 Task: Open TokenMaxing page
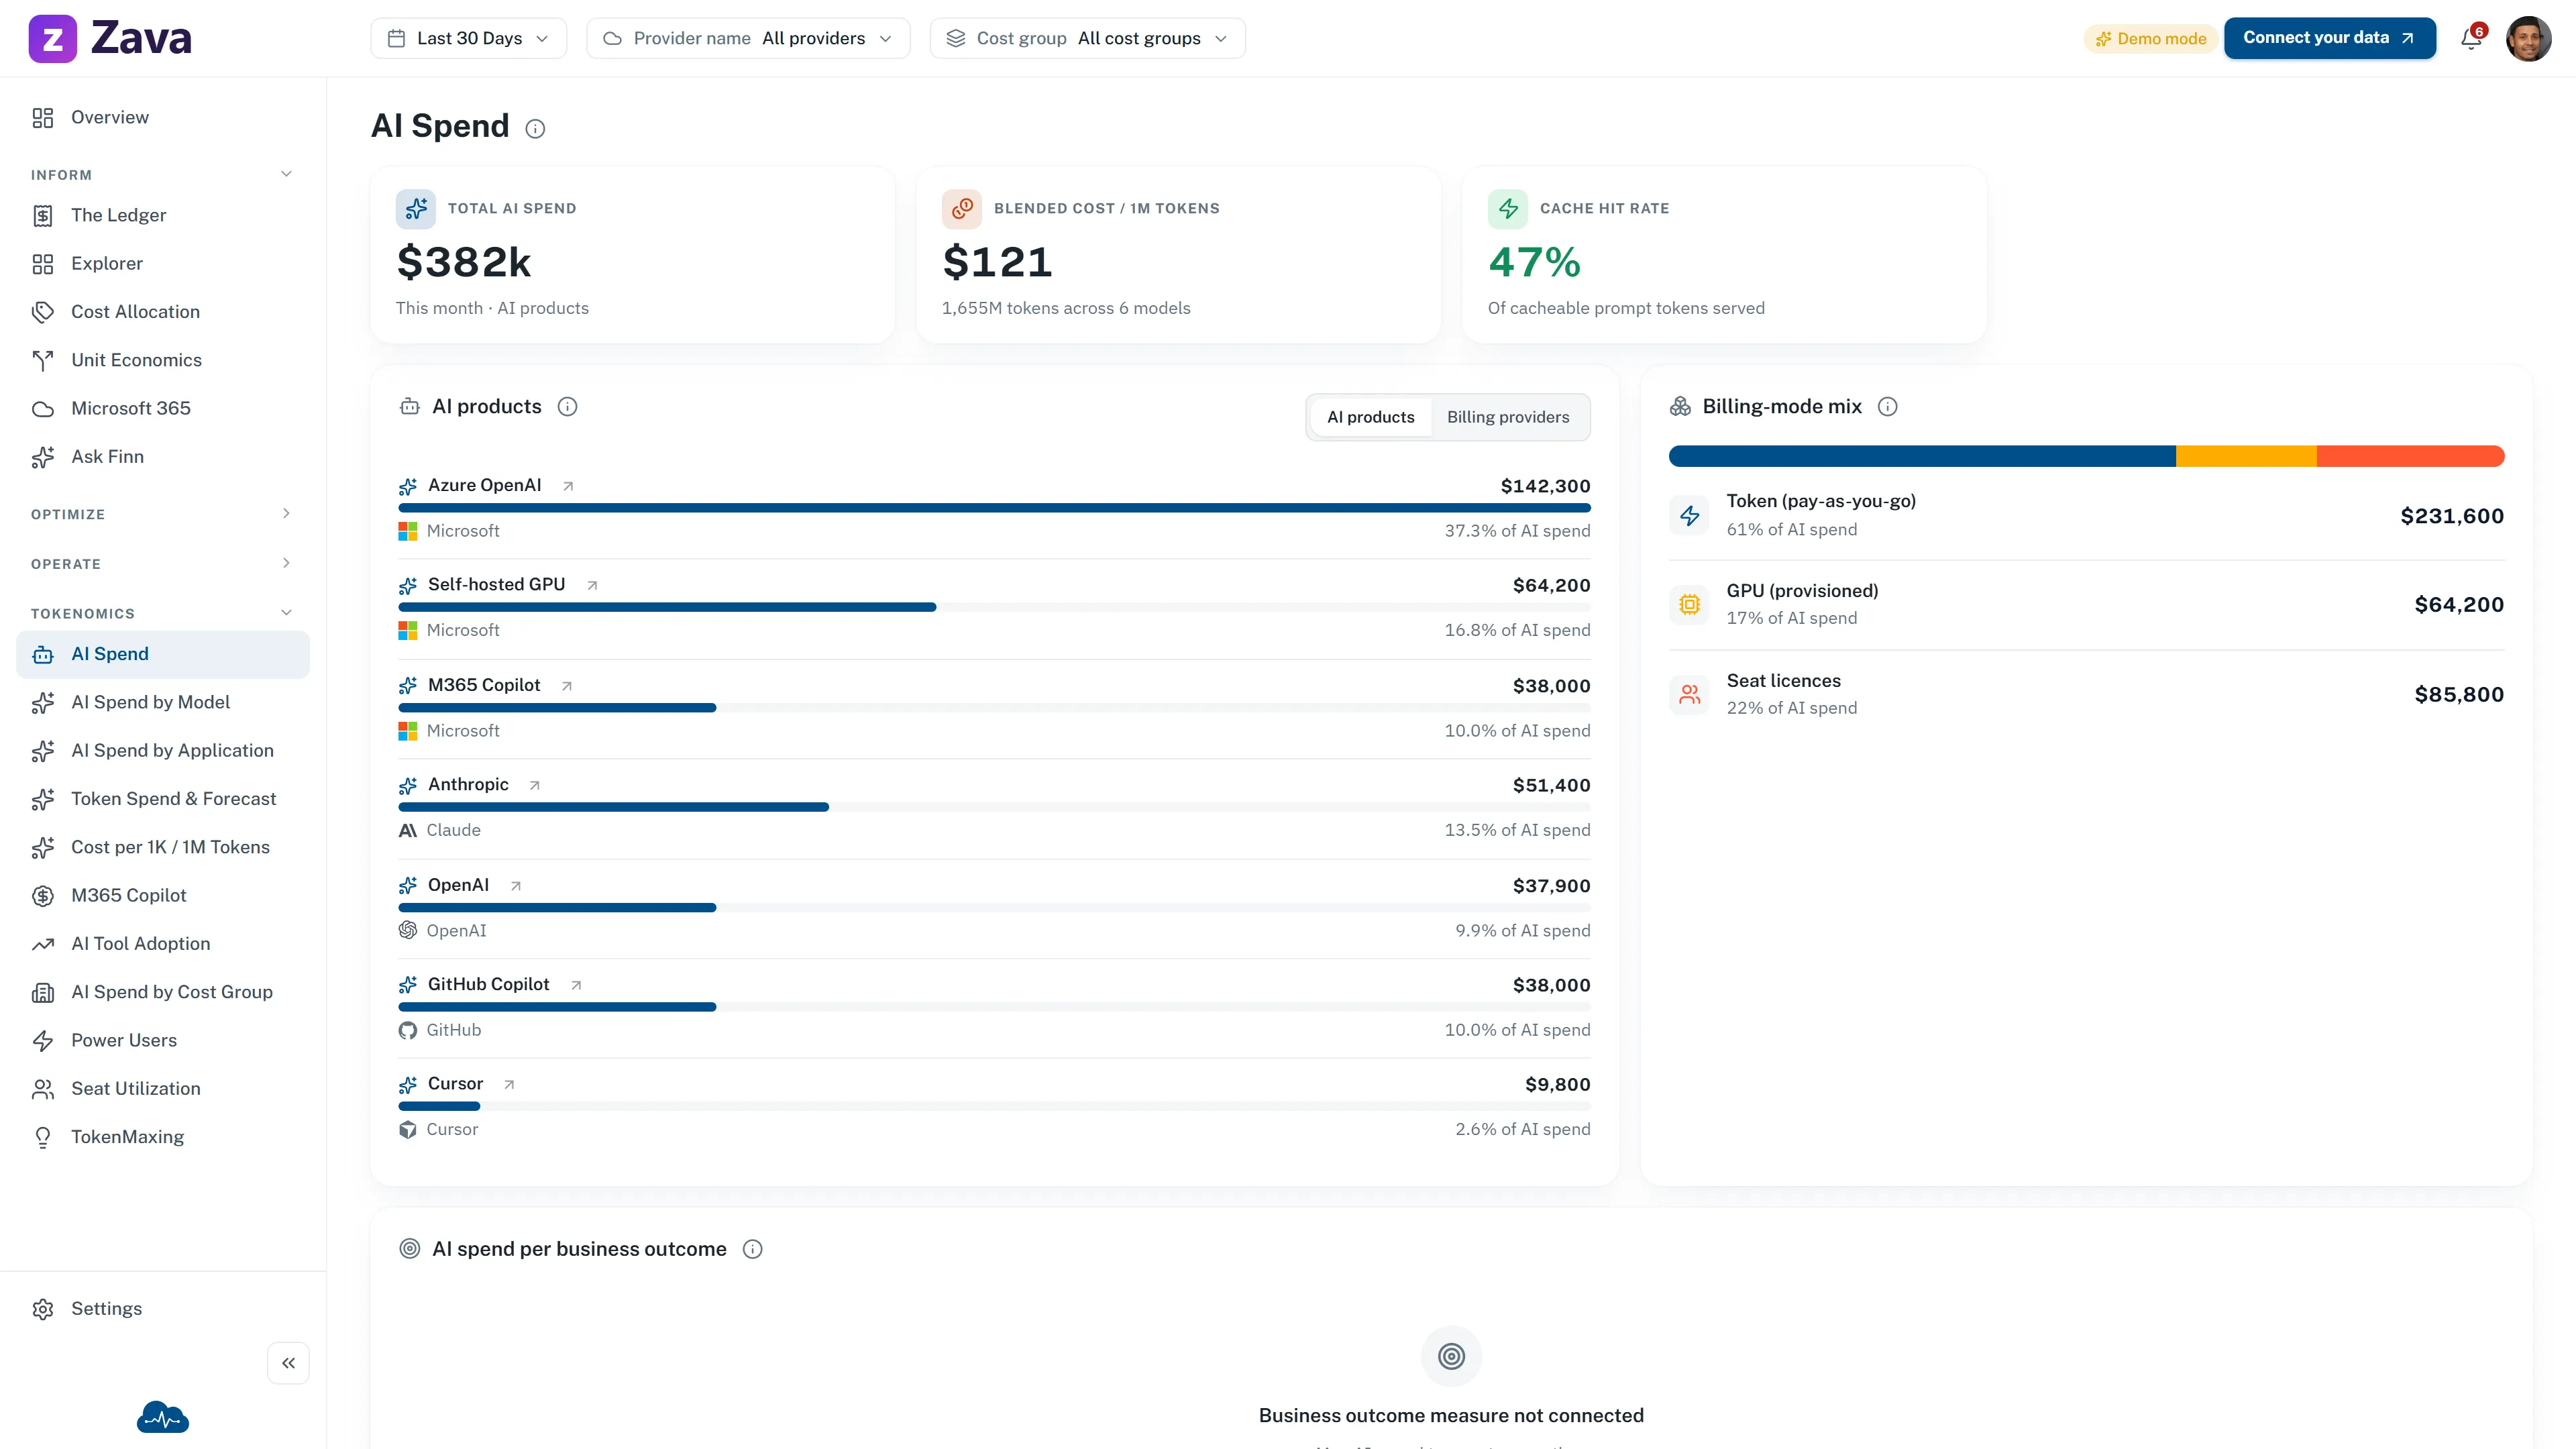[x=163, y=1137]
